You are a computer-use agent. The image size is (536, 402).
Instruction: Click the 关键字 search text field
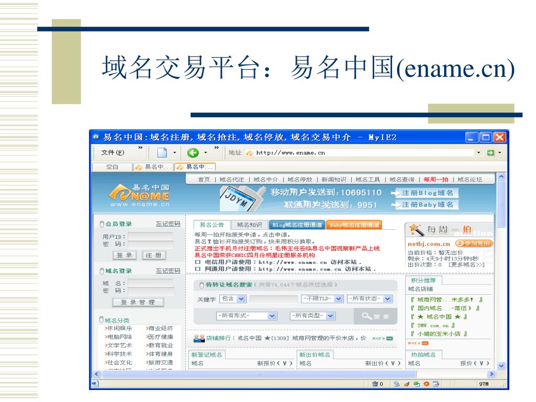[274, 299]
